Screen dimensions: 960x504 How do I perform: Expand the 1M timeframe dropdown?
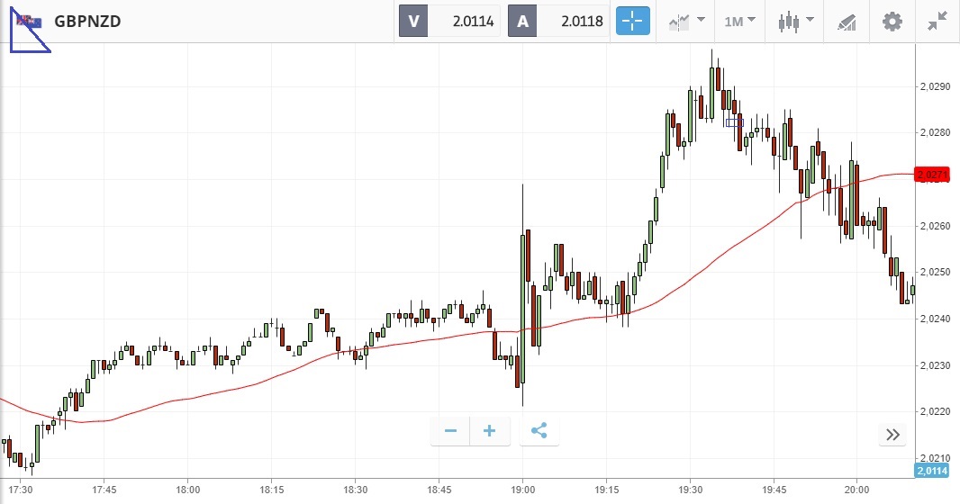tap(739, 21)
